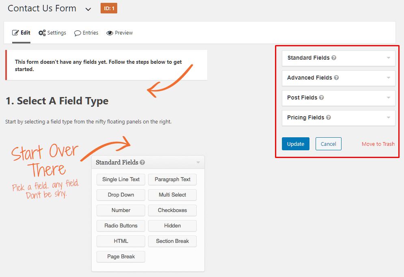The image size is (404, 277).
Task: Click the Preview eye icon
Action: [110, 33]
